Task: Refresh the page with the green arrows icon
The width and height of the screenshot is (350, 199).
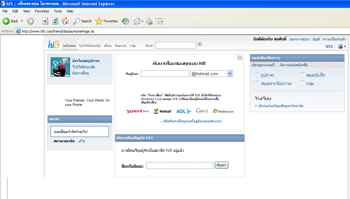Action: point(55,21)
